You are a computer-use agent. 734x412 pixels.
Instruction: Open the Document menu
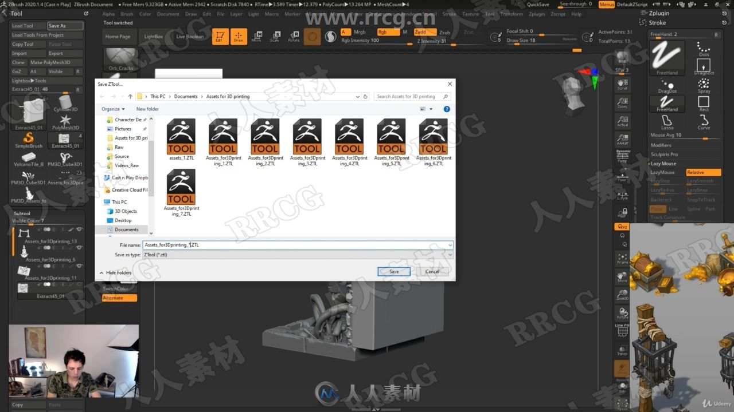point(168,14)
